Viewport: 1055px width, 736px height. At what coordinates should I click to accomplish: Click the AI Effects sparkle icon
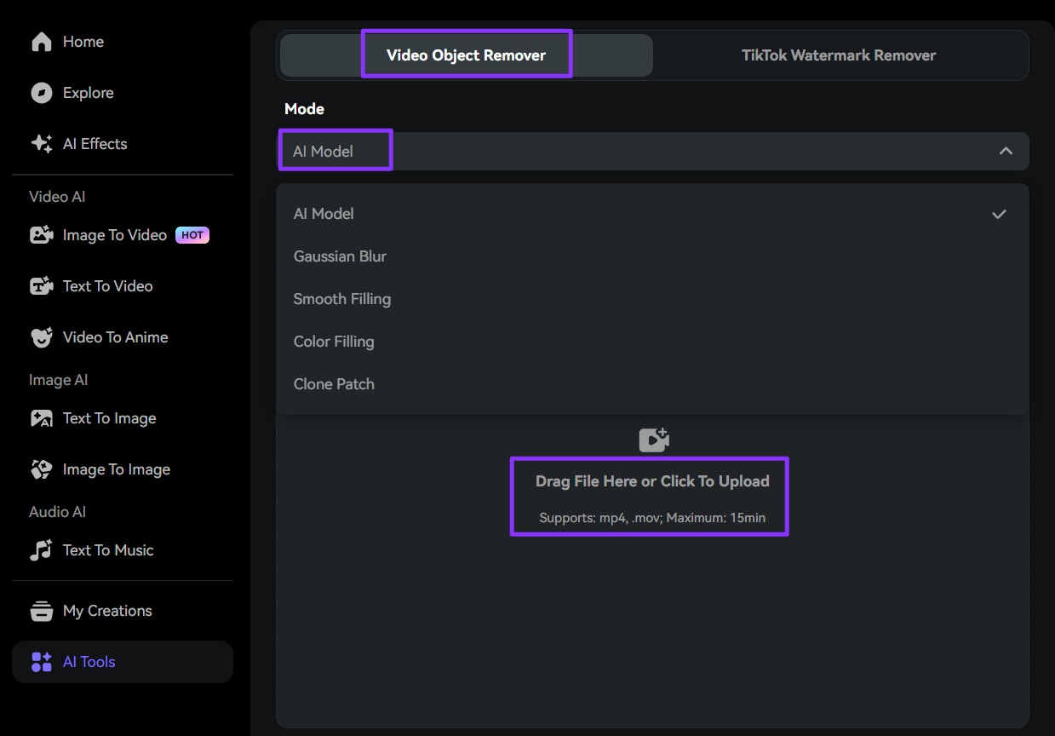pos(41,144)
